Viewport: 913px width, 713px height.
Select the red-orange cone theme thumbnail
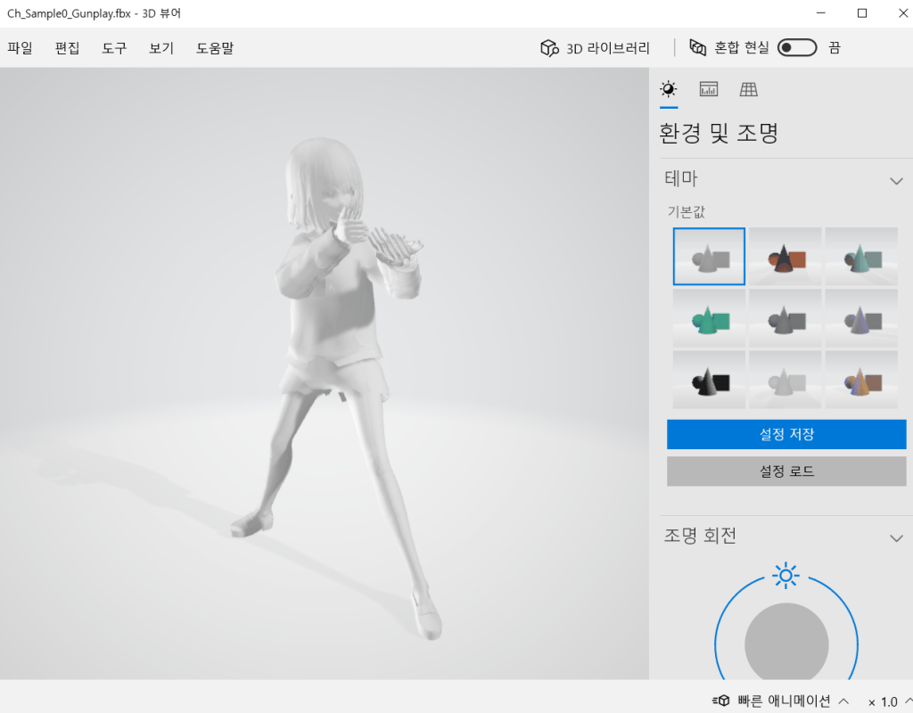pyautogui.click(x=786, y=257)
